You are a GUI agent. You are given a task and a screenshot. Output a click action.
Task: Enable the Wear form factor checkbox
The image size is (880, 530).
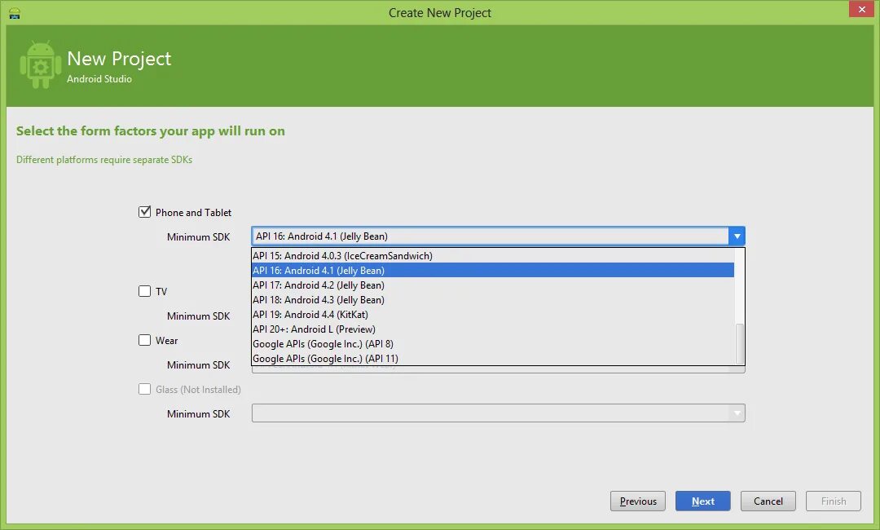pos(145,340)
